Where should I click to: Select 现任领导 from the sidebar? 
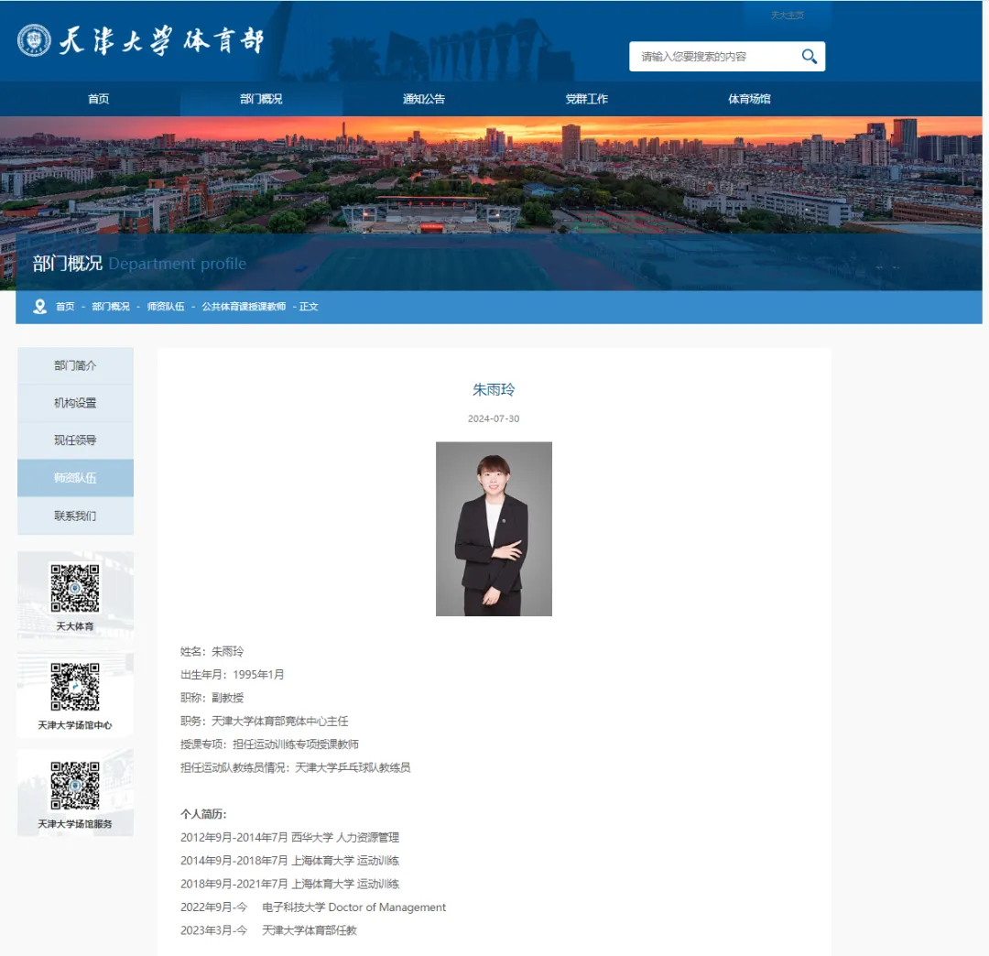click(75, 440)
